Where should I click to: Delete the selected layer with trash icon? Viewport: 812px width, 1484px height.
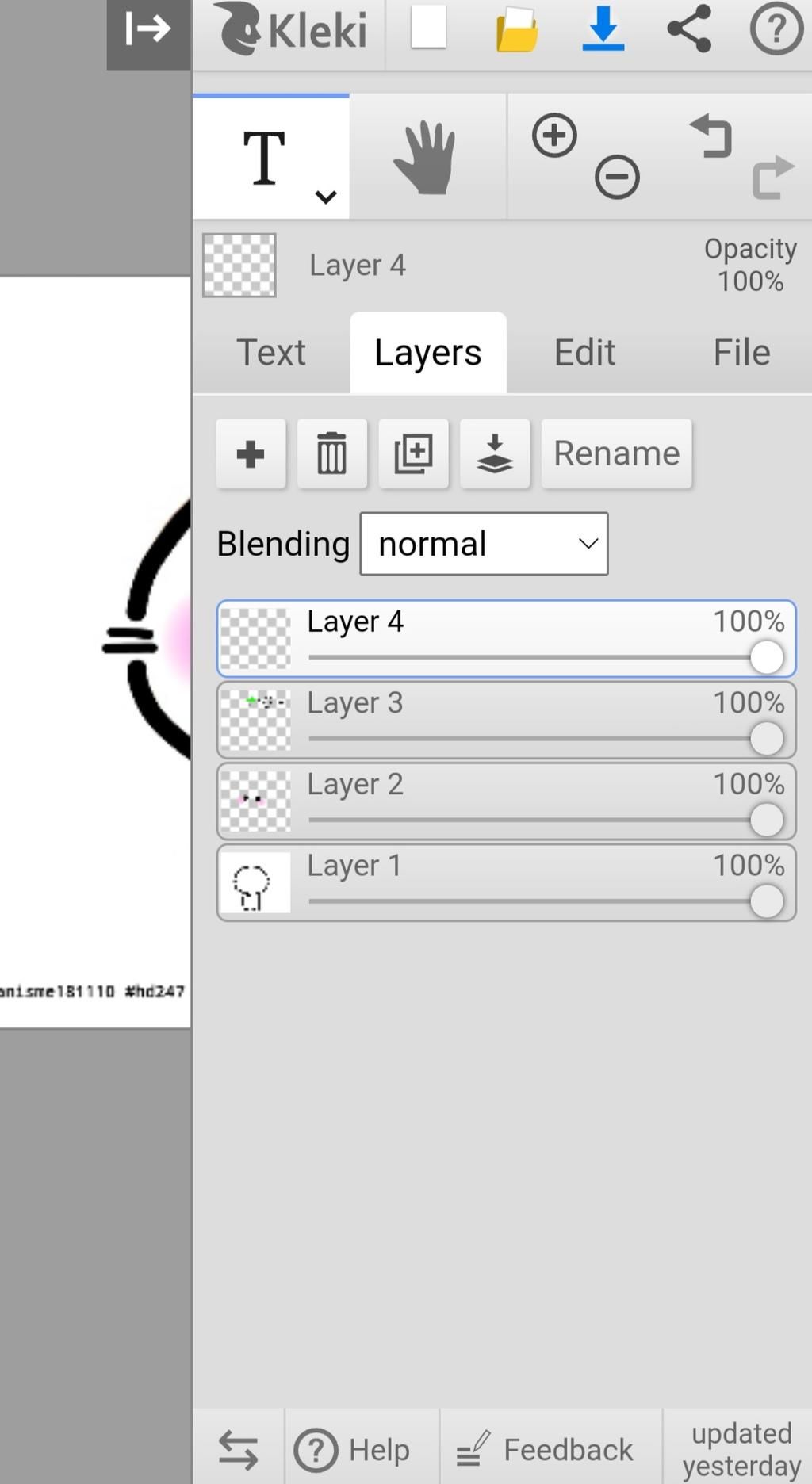pyautogui.click(x=332, y=453)
